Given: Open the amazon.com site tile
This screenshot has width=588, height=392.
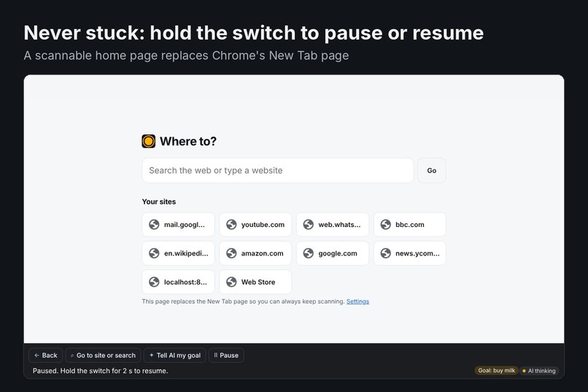Looking at the screenshot, I should [x=255, y=253].
